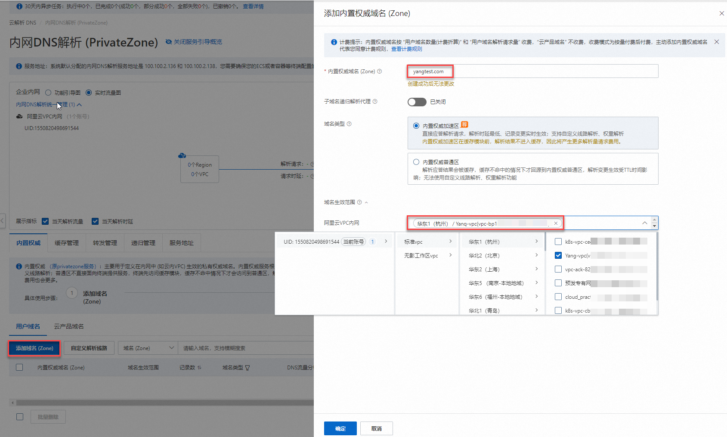Switch to 内置权威 tab
727x437 pixels.
pyautogui.click(x=28, y=243)
